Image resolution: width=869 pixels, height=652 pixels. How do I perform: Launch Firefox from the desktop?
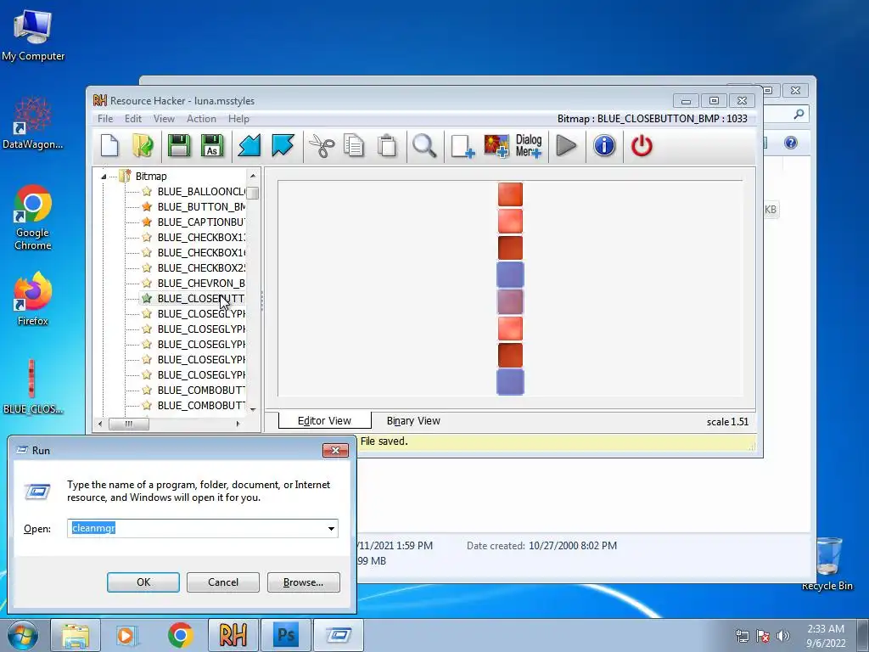[33, 298]
